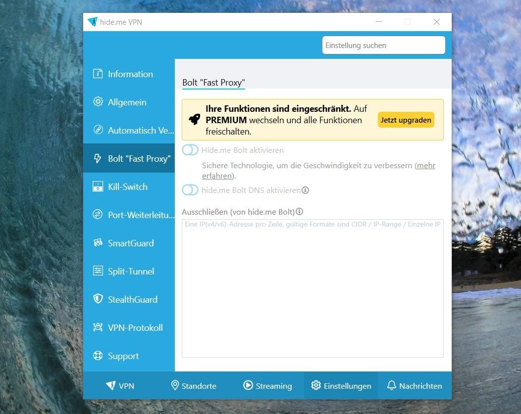Close the hide.me VPN window
521x414 pixels.
pos(437,22)
